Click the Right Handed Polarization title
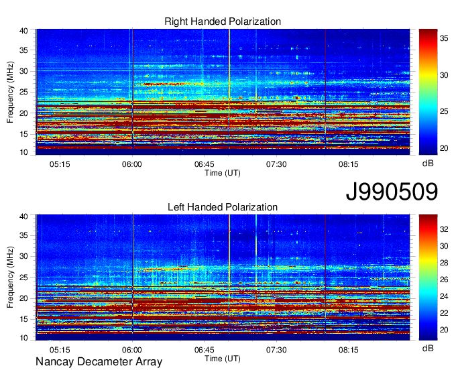The image size is (456, 370). (223, 21)
